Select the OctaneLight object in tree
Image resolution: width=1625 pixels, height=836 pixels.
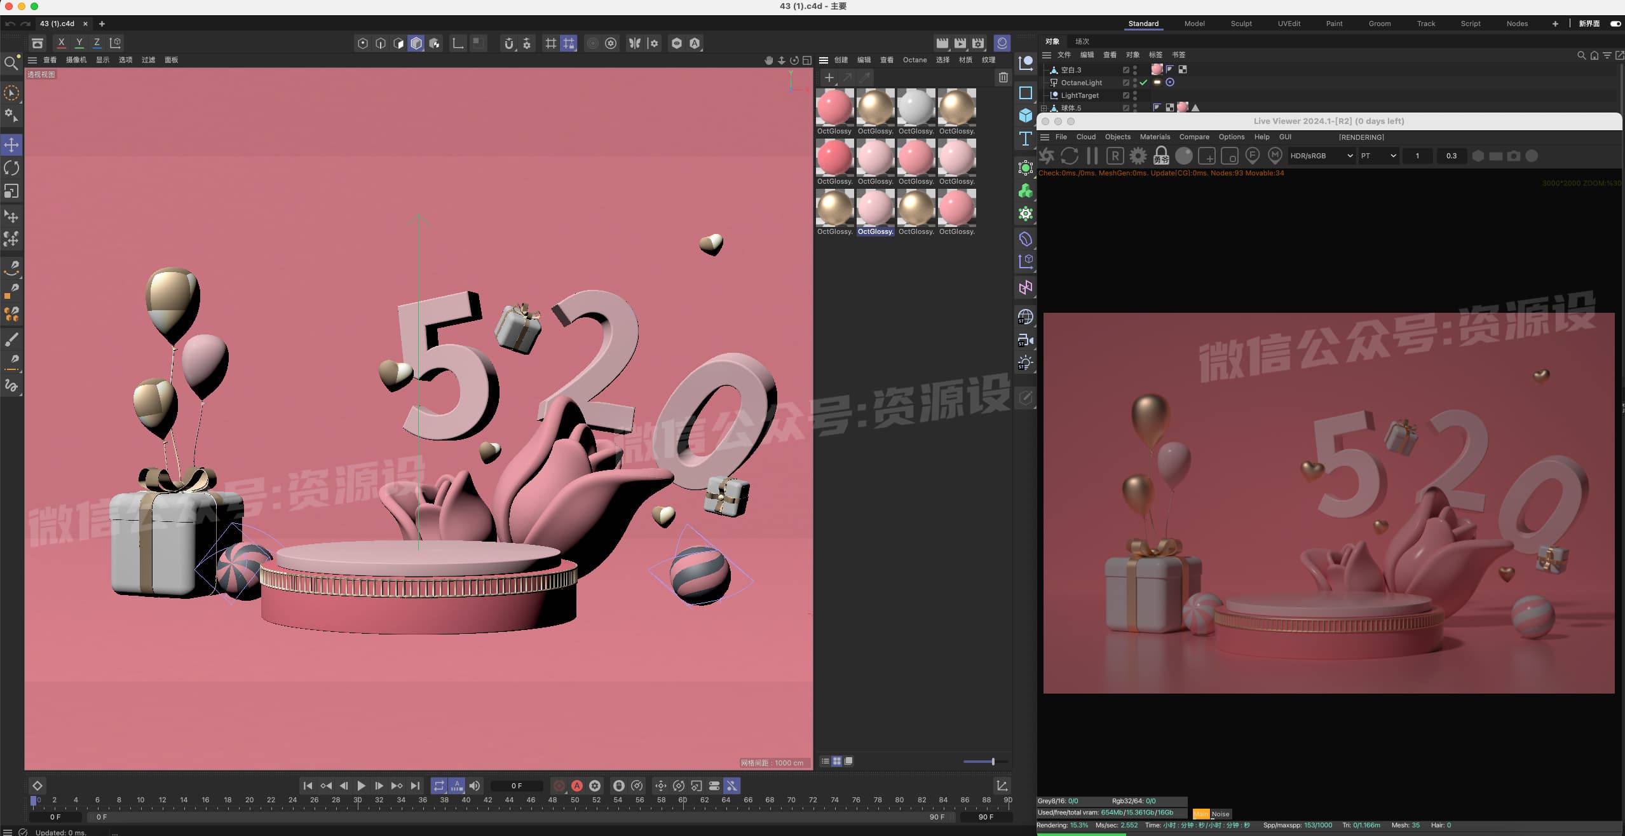coord(1082,83)
